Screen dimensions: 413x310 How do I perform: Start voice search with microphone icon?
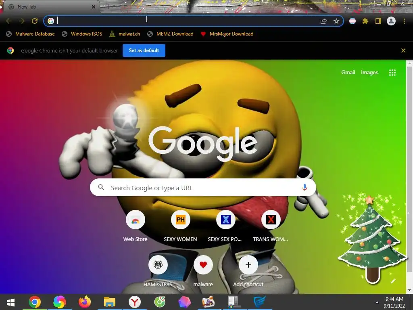pyautogui.click(x=305, y=187)
